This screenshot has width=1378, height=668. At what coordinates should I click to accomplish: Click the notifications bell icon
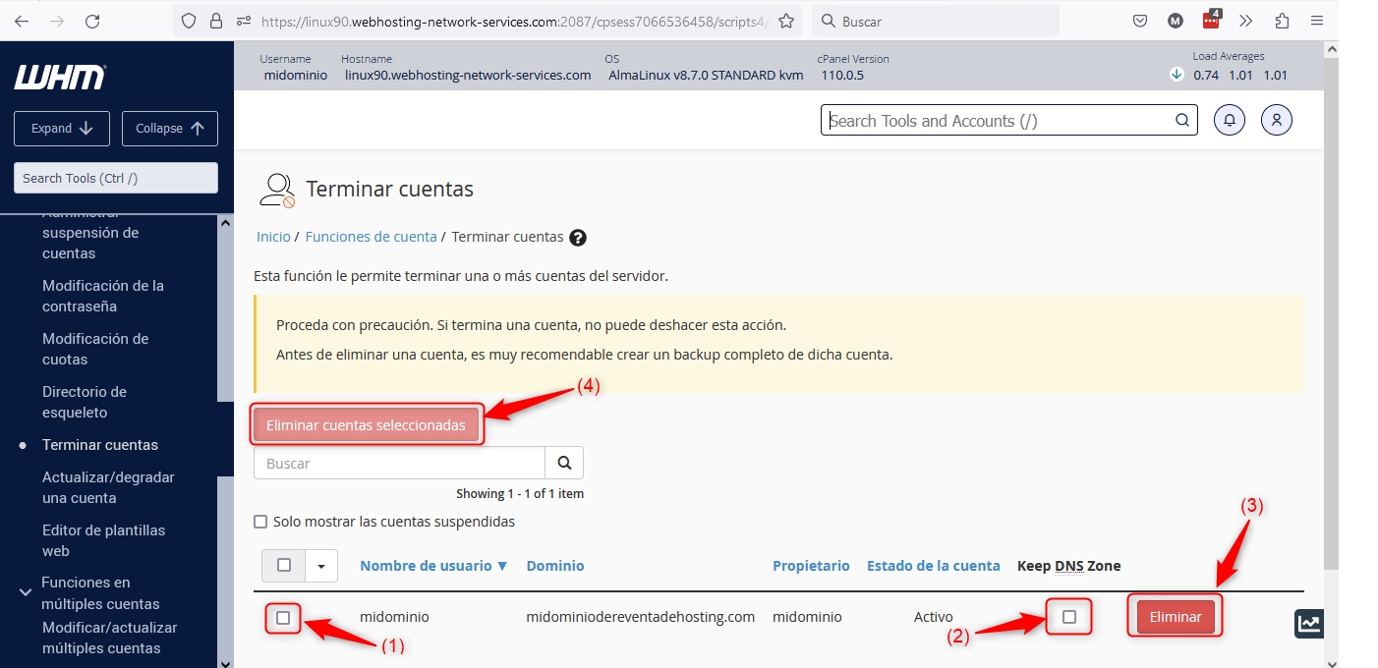click(1230, 120)
